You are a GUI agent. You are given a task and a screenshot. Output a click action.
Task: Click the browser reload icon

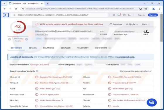click(x=16, y=9)
